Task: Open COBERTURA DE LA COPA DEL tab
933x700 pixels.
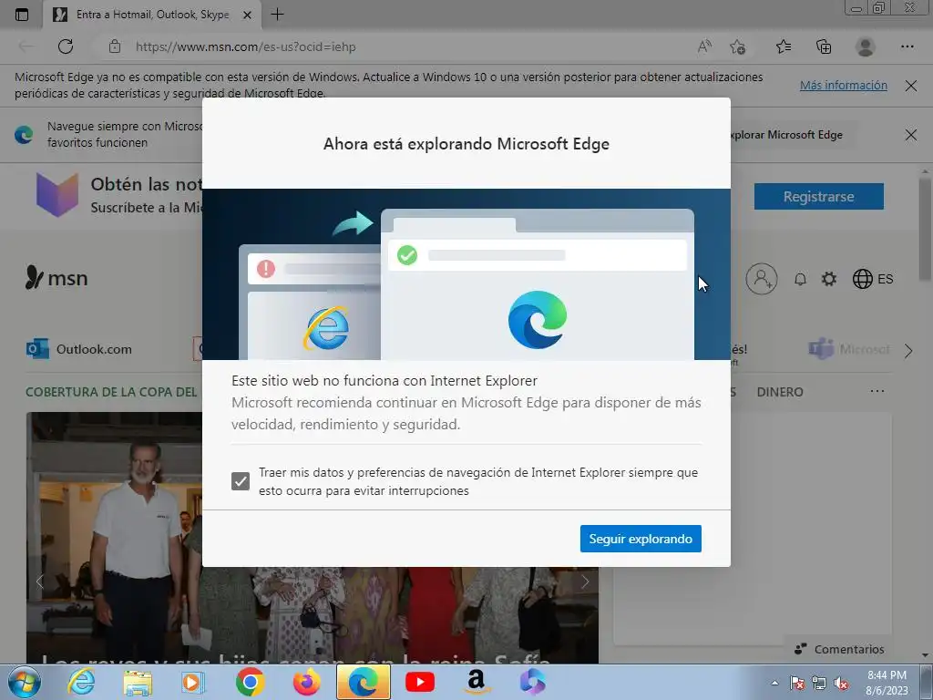Action: click(x=111, y=392)
